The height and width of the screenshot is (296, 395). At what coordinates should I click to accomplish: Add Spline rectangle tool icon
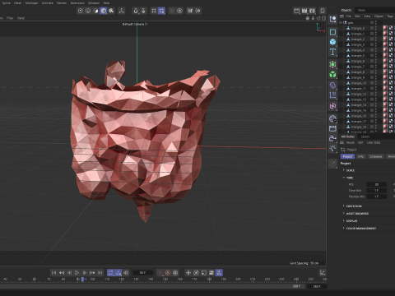pos(332,32)
